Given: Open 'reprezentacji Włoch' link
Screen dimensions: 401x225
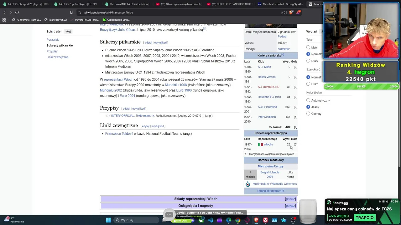Looking at the screenshot, I should click(118, 80).
